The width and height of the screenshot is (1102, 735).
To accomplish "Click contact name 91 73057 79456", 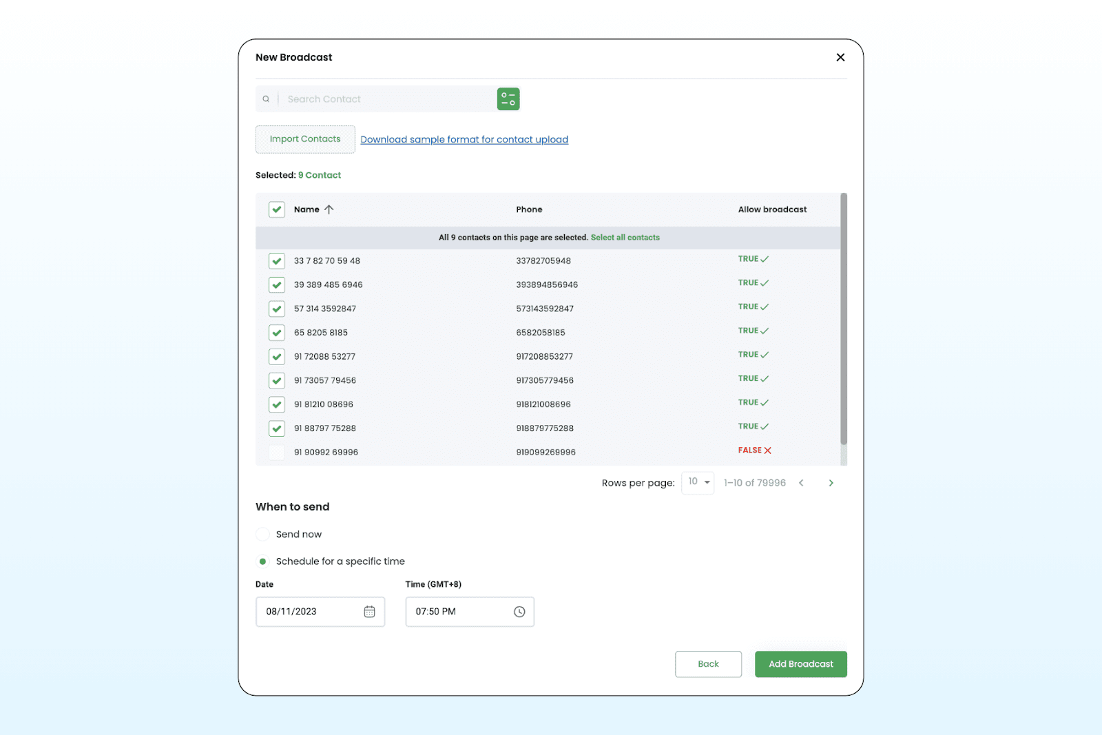I will (x=325, y=380).
